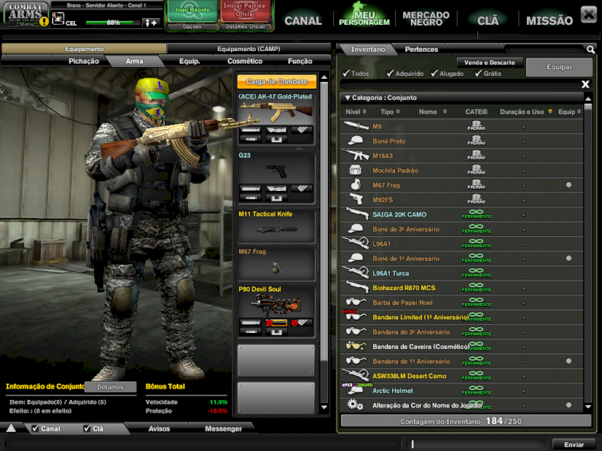The width and height of the screenshot is (602, 451).
Task: Toggle equip dot for M67 Frag
Action: click(569, 185)
